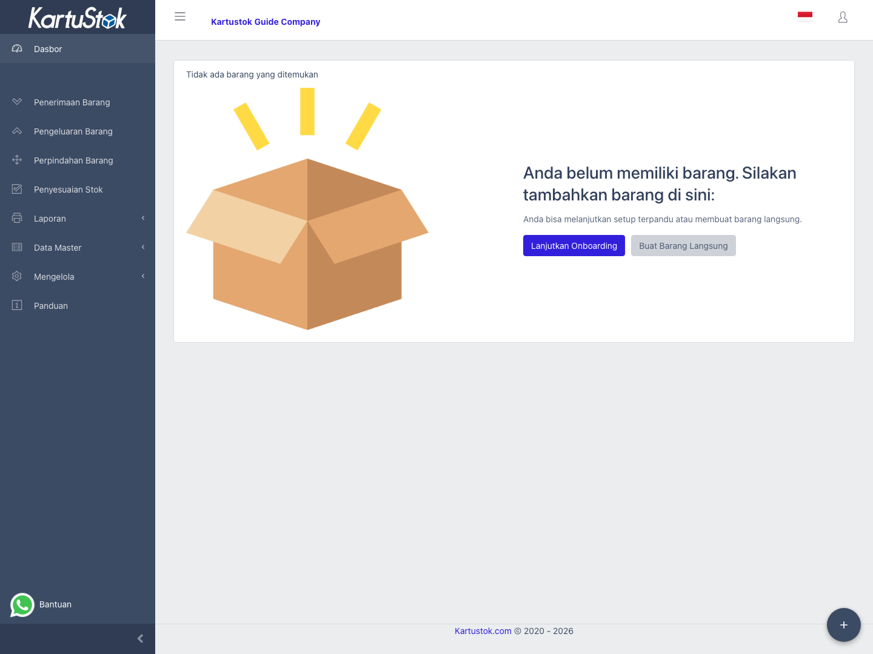Click the floating plus button
The image size is (873, 654).
[844, 625]
